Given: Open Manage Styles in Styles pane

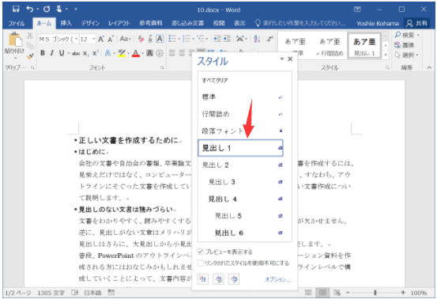Looking at the screenshot, I should [234, 279].
